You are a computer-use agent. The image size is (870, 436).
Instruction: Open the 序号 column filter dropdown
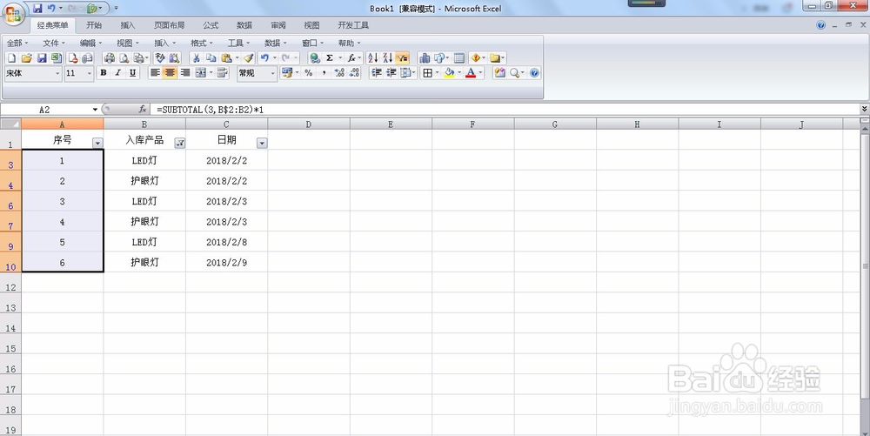97,143
